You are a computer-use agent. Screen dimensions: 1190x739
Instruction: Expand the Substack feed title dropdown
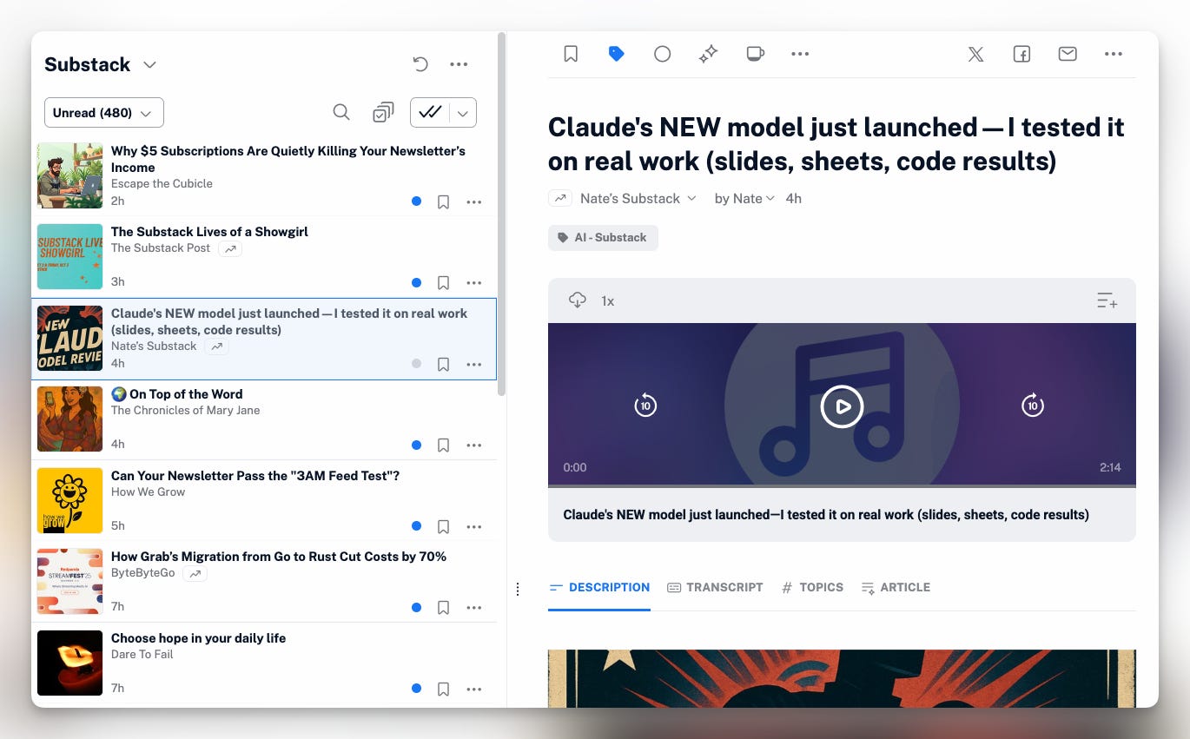(149, 65)
